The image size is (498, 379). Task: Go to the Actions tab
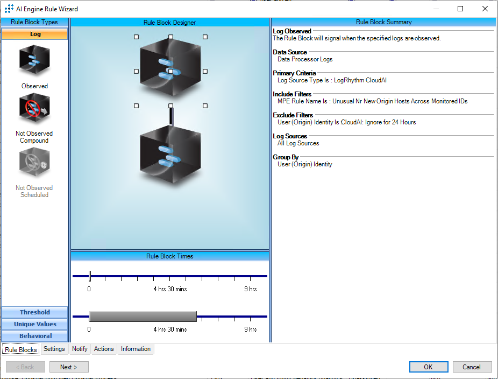point(104,349)
